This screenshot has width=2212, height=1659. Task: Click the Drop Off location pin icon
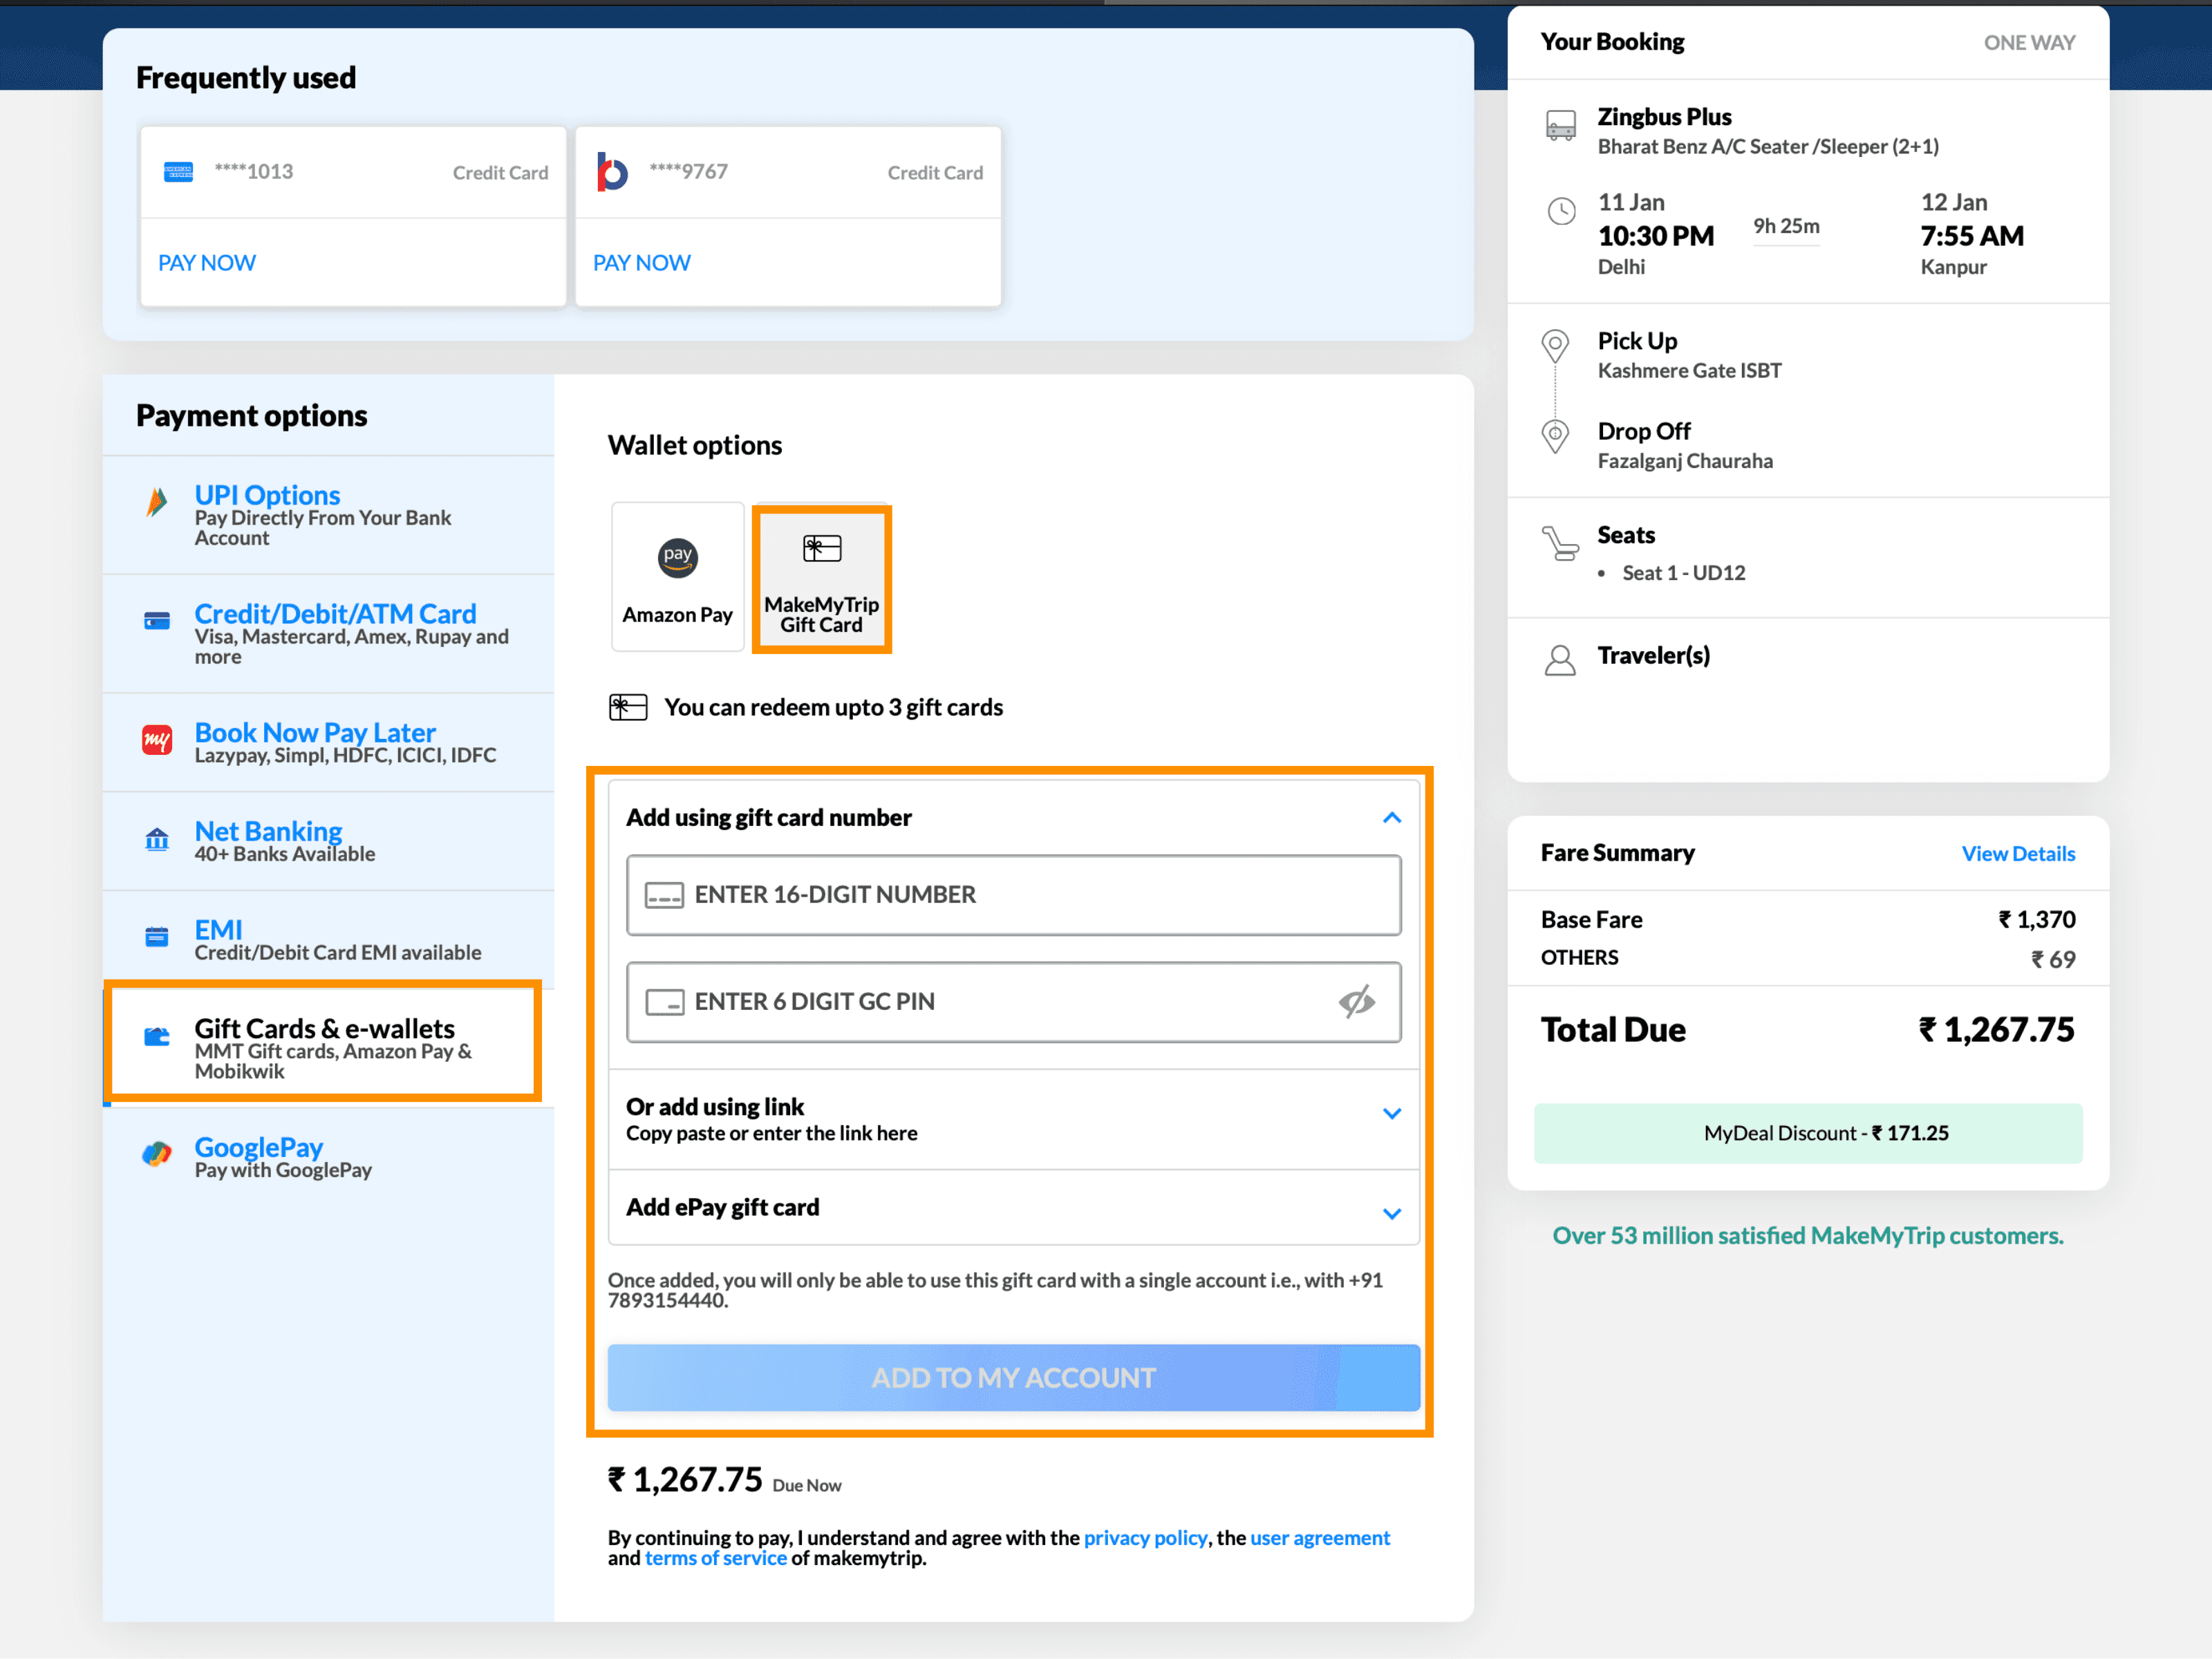[1555, 436]
